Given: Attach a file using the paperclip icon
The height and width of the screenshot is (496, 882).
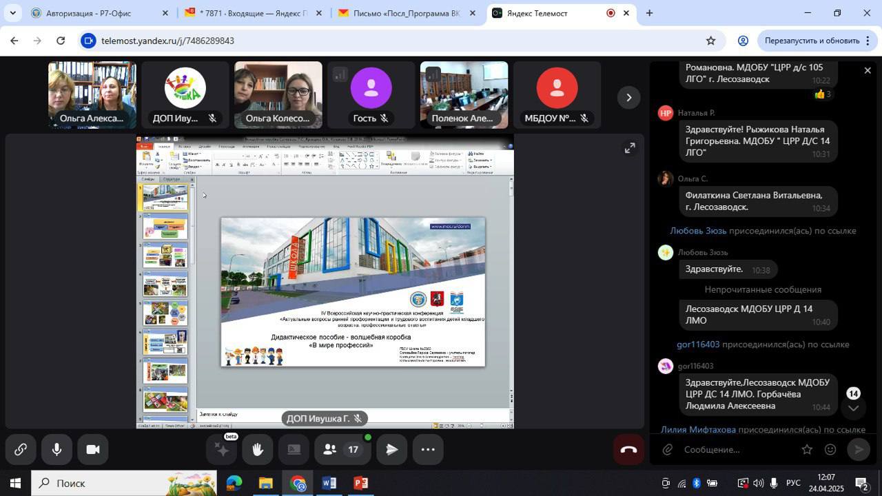Looking at the screenshot, I should tap(667, 450).
